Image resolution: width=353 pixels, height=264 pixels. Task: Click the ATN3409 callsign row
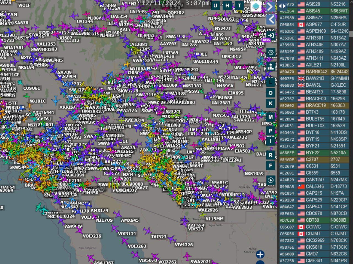pos(314,51)
